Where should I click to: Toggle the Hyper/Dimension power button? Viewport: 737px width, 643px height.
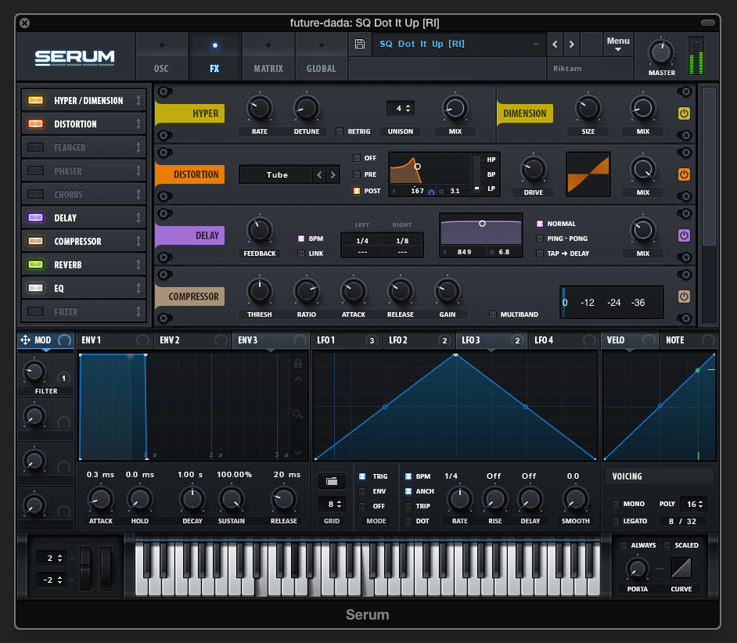pyautogui.click(x=684, y=113)
